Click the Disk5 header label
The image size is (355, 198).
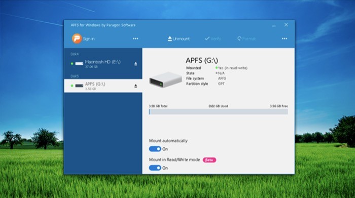[x=75, y=76]
